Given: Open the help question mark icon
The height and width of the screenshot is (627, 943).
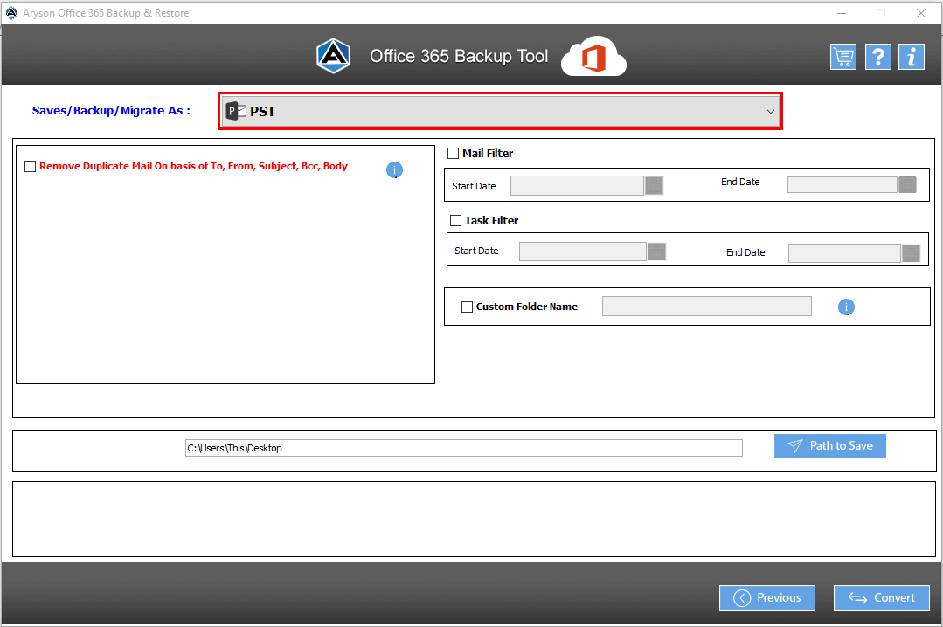Looking at the screenshot, I should click(x=878, y=57).
